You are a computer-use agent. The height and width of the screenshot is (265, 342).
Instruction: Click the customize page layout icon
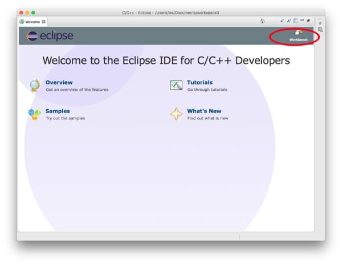pos(296,21)
